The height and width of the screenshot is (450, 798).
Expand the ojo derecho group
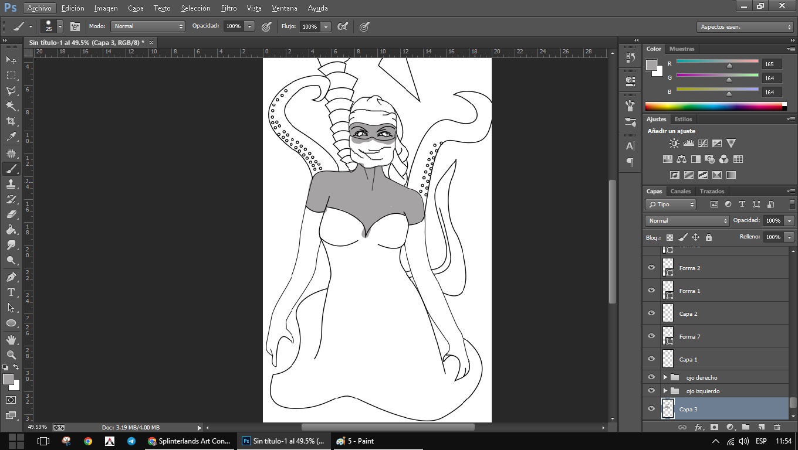pos(665,377)
